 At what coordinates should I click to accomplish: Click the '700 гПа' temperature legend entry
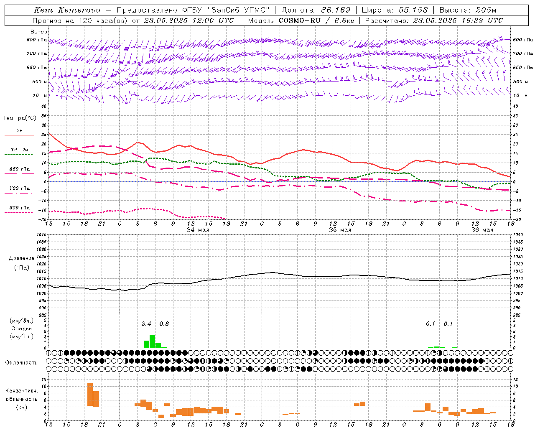pyautogui.click(x=19, y=188)
